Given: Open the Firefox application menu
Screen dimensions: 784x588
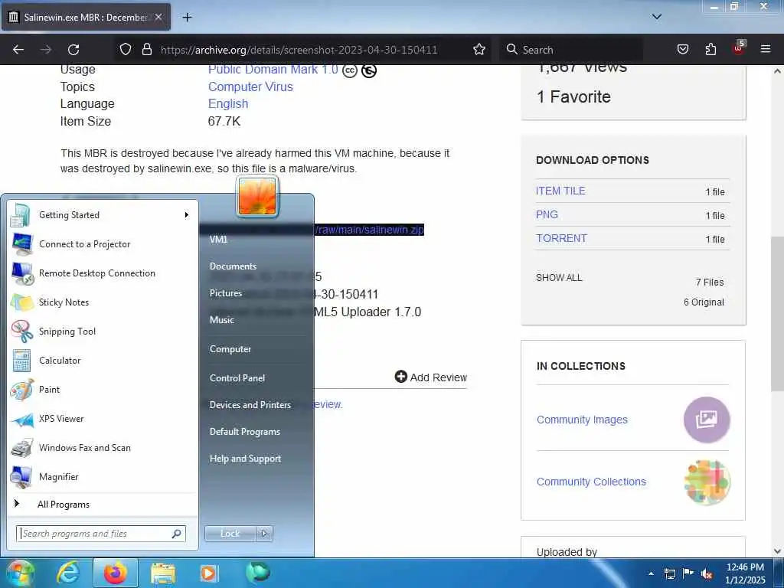Looking at the screenshot, I should (765, 49).
